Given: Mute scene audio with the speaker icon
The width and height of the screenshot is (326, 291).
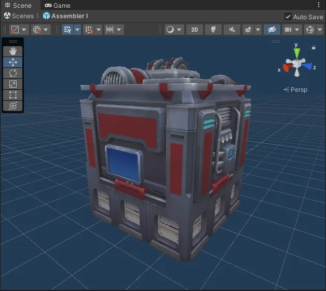Looking at the screenshot, I should point(232,30).
